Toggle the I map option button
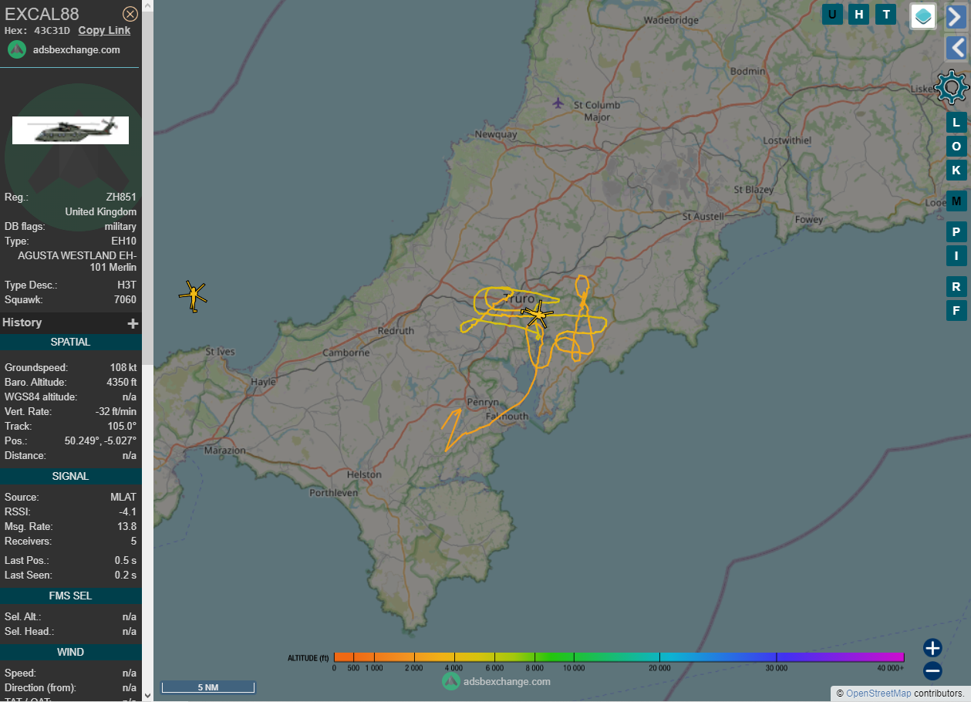 [x=956, y=255]
